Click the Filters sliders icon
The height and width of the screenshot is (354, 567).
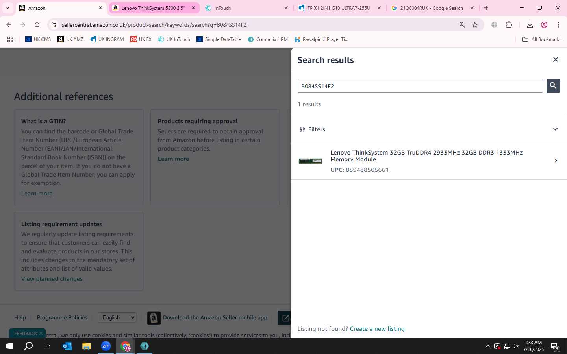[302, 129]
